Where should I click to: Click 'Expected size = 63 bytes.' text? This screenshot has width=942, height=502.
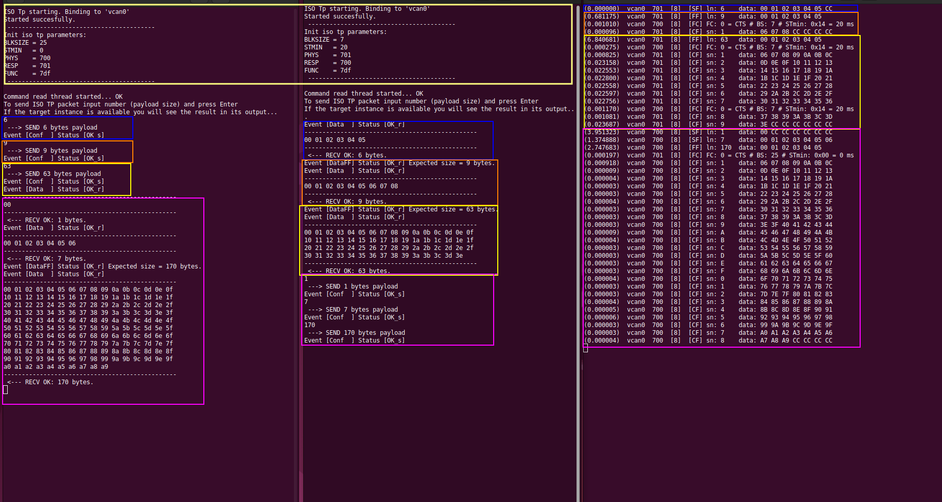tap(453, 209)
